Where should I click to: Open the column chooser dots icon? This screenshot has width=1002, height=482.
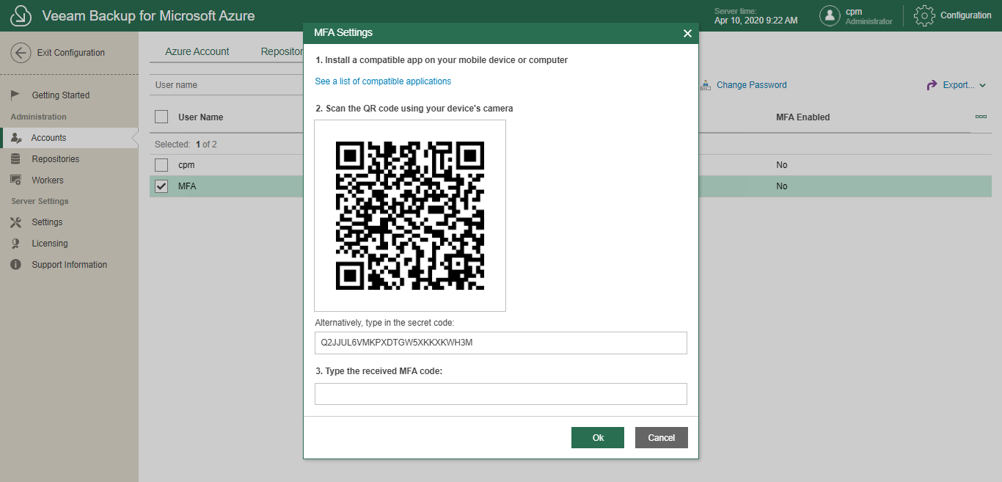point(981,117)
